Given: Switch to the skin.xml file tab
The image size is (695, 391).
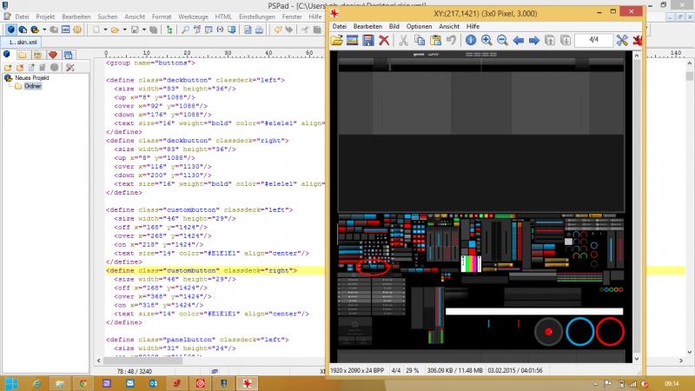Looking at the screenshot, I should (x=23, y=43).
